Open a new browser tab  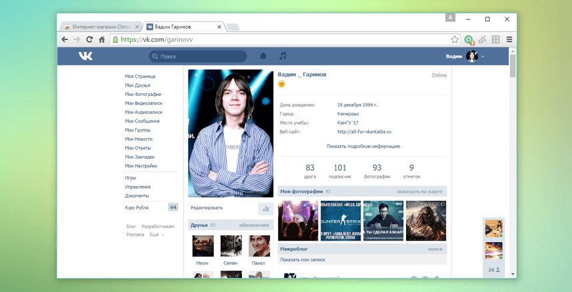point(233,27)
